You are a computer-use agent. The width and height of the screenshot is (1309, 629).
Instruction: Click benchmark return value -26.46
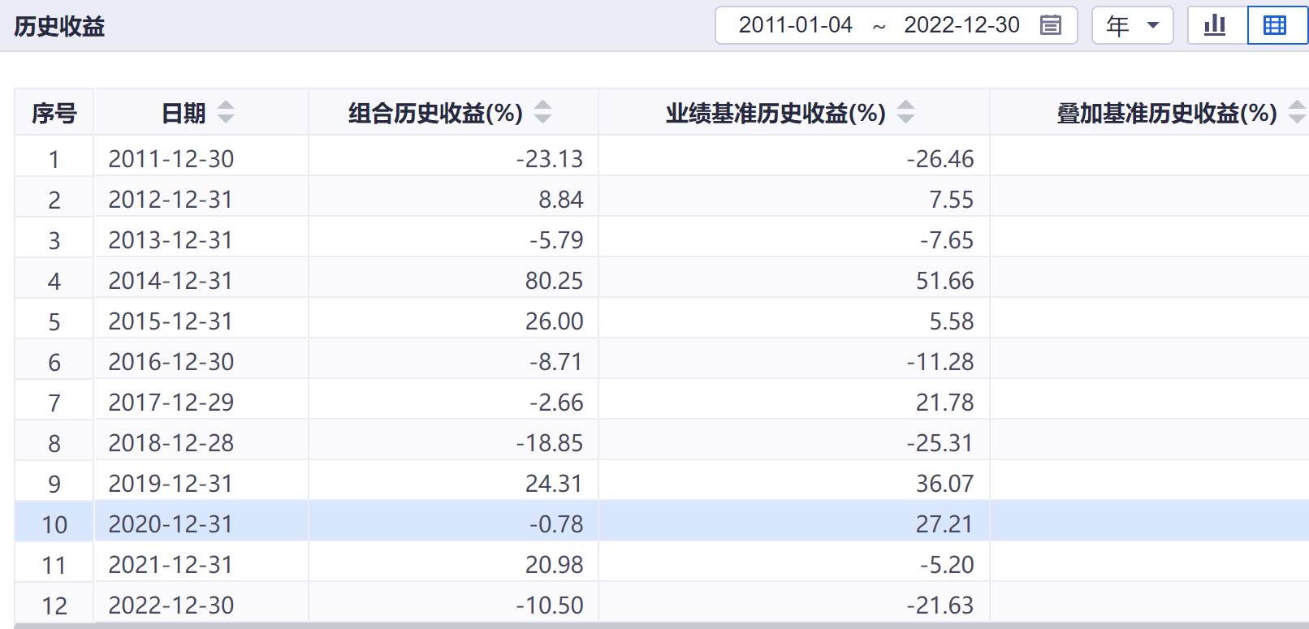click(x=940, y=159)
